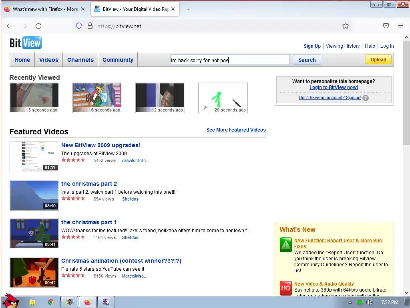This screenshot has height=308, width=410.
Task: Click the browser forward arrow
Action: [24, 26]
